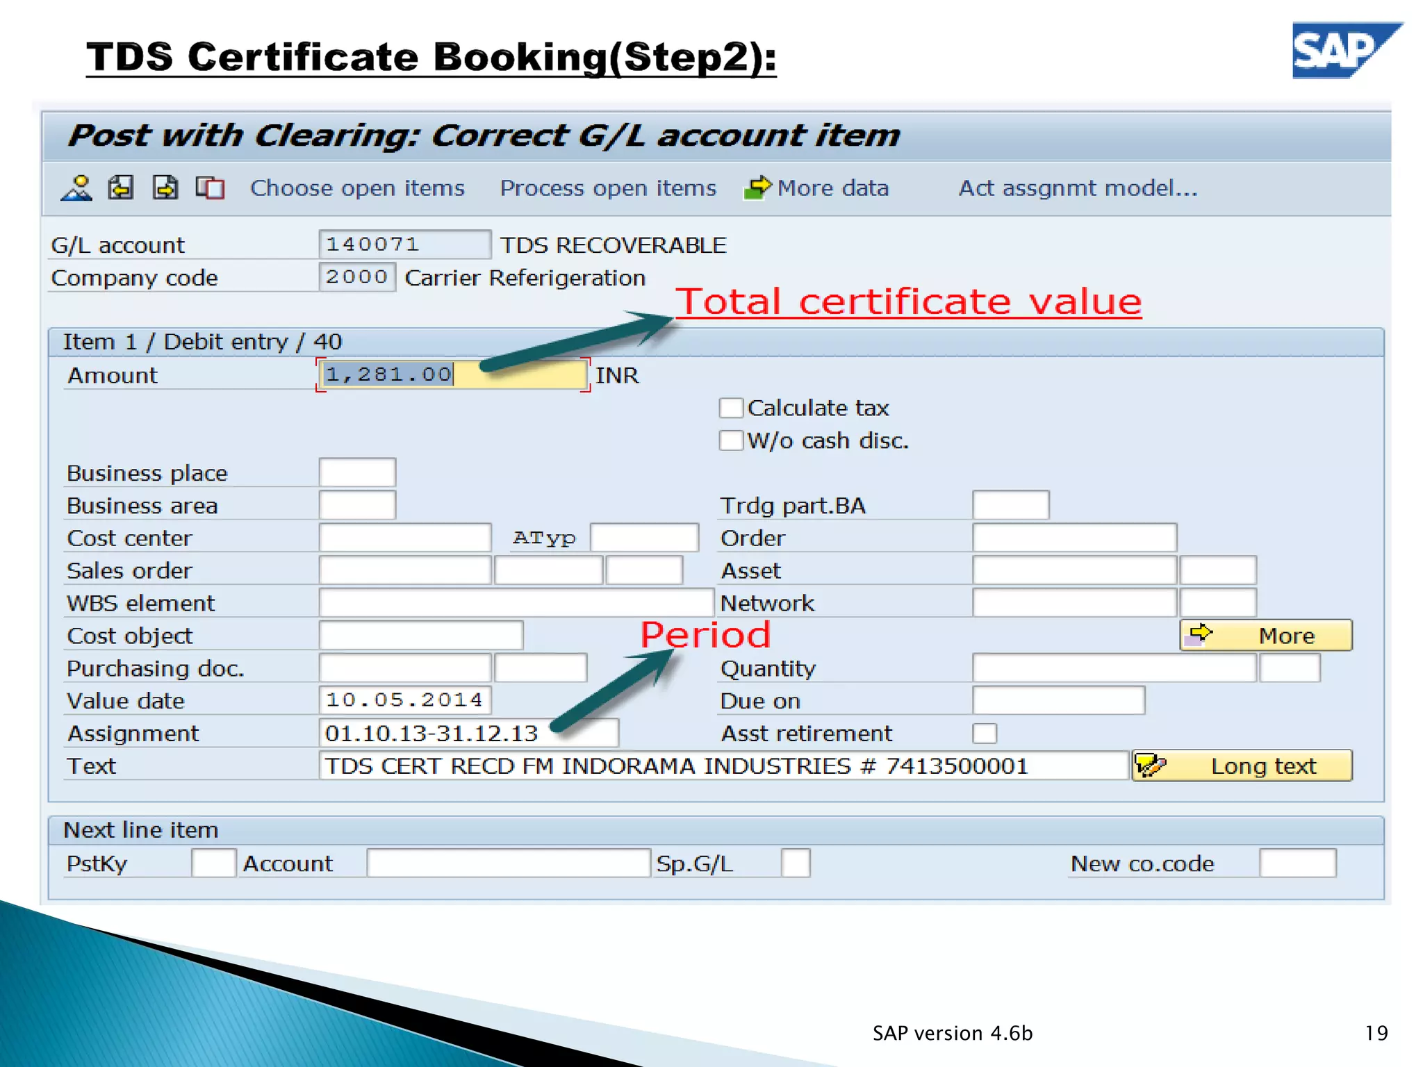The width and height of the screenshot is (1423, 1067).
Task: Click the WBS element input field
Action: pos(516,603)
